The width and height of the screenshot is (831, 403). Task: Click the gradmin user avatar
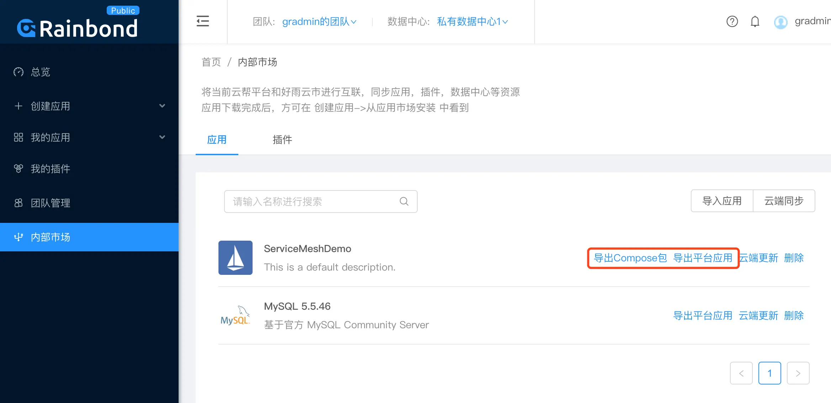click(780, 22)
